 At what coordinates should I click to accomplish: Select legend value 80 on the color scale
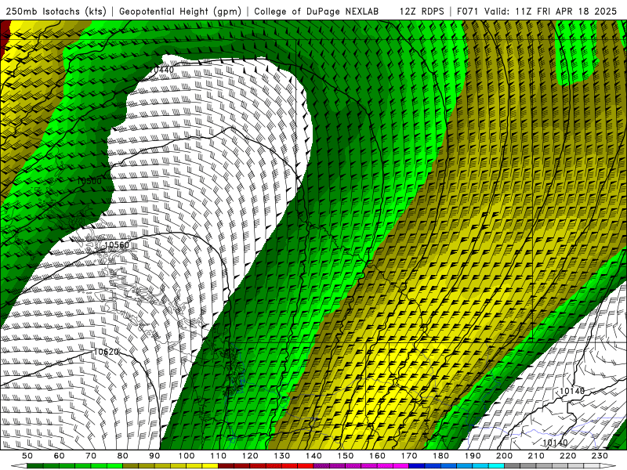[x=123, y=456]
